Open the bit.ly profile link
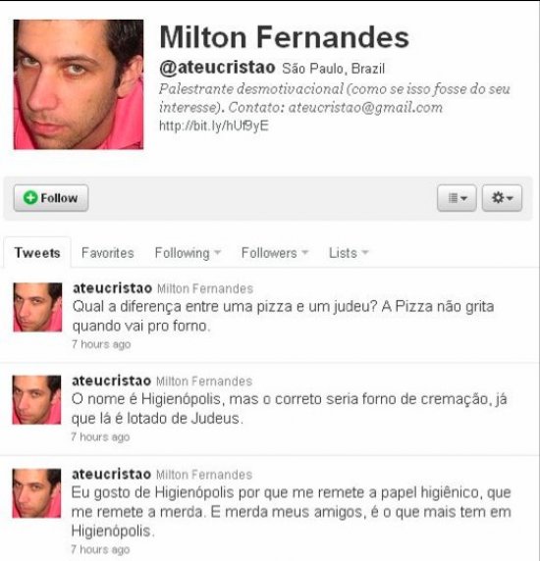 click(214, 126)
